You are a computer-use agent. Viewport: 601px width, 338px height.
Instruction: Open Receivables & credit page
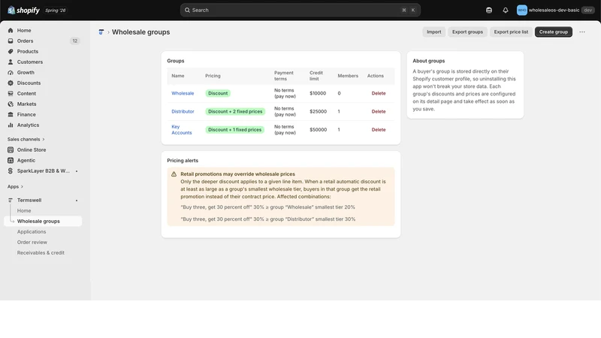coord(41,253)
